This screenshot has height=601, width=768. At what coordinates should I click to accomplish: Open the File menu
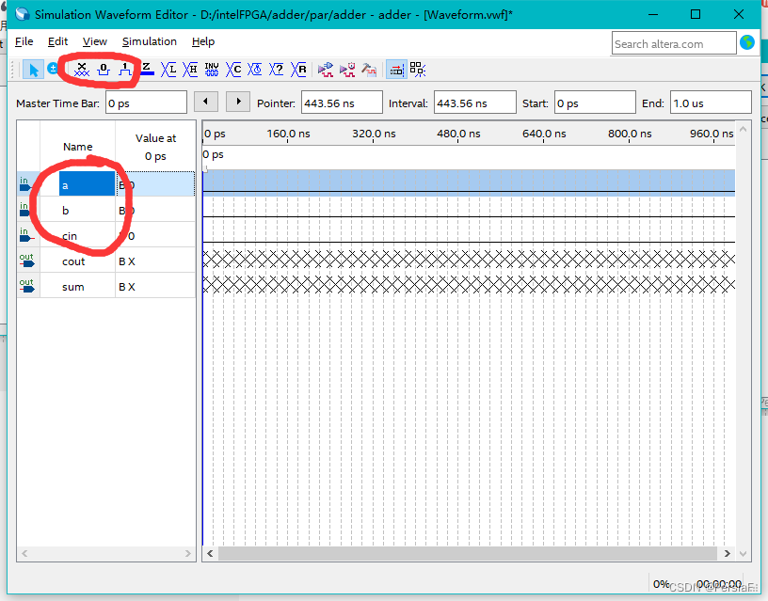(x=24, y=41)
